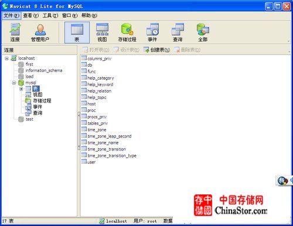Open 管理用户 (Manage Users) toolbar icon
The height and width of the screenshot is (226, 293).
40,32
